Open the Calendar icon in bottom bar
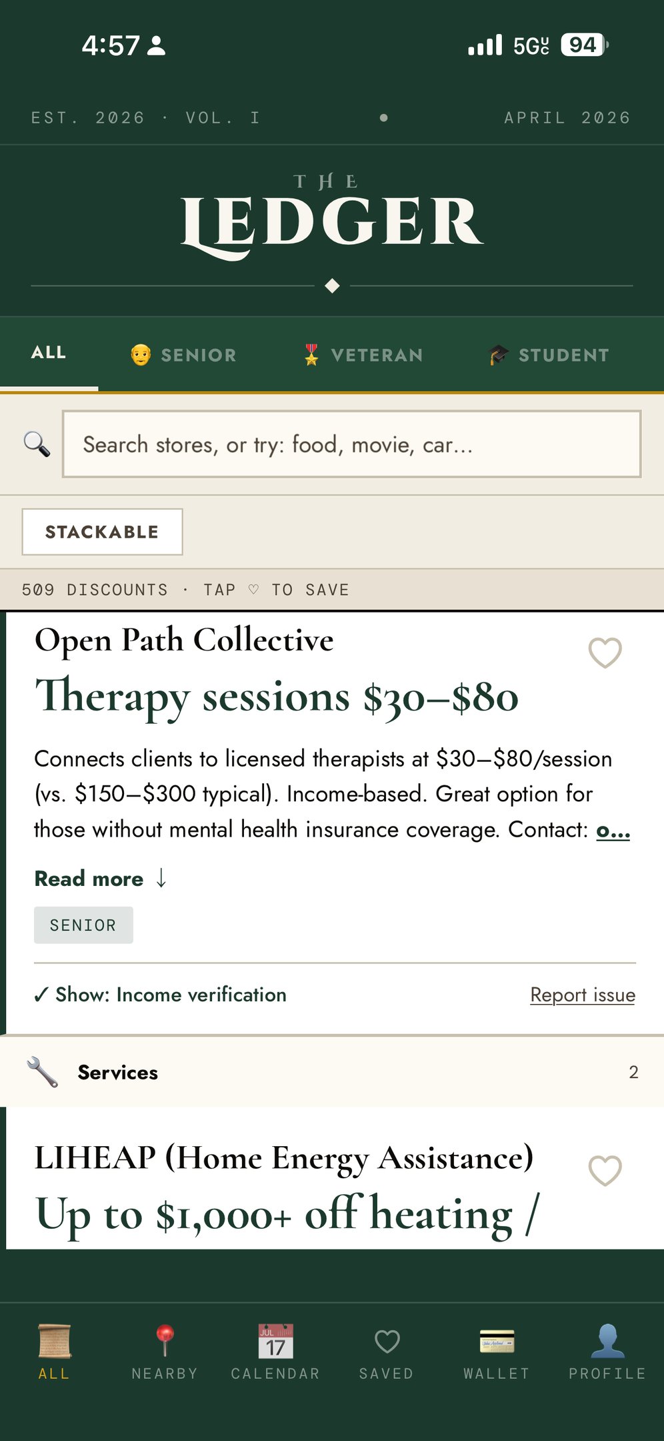This screenshot has width=664, height=1441. pos(275,1340)
